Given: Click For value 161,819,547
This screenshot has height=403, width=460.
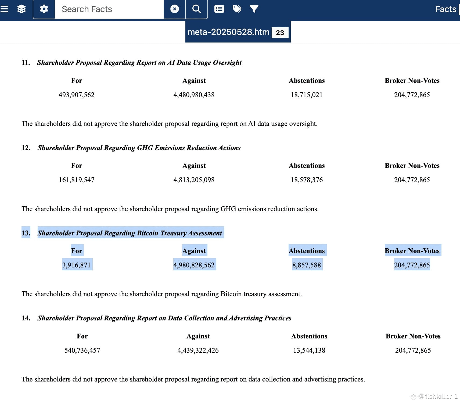Looking at the screenshot, I should pos(77,180).
